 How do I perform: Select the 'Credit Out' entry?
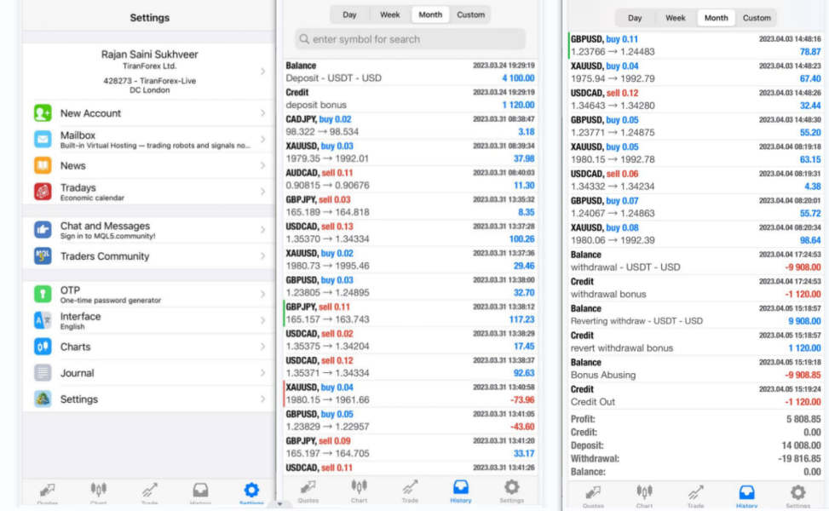point(696,396)
